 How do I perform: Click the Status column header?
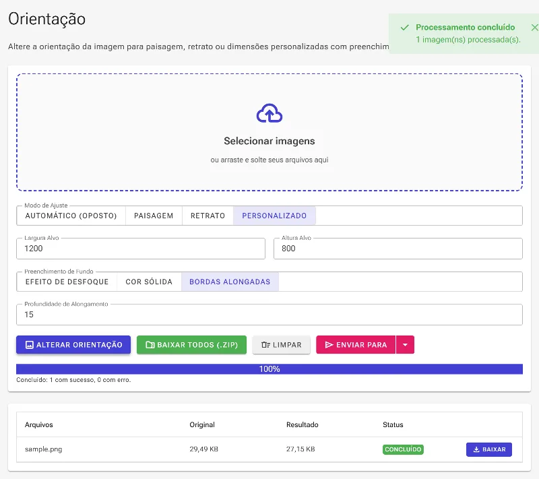pyautogui.click(x=393, y=424)
